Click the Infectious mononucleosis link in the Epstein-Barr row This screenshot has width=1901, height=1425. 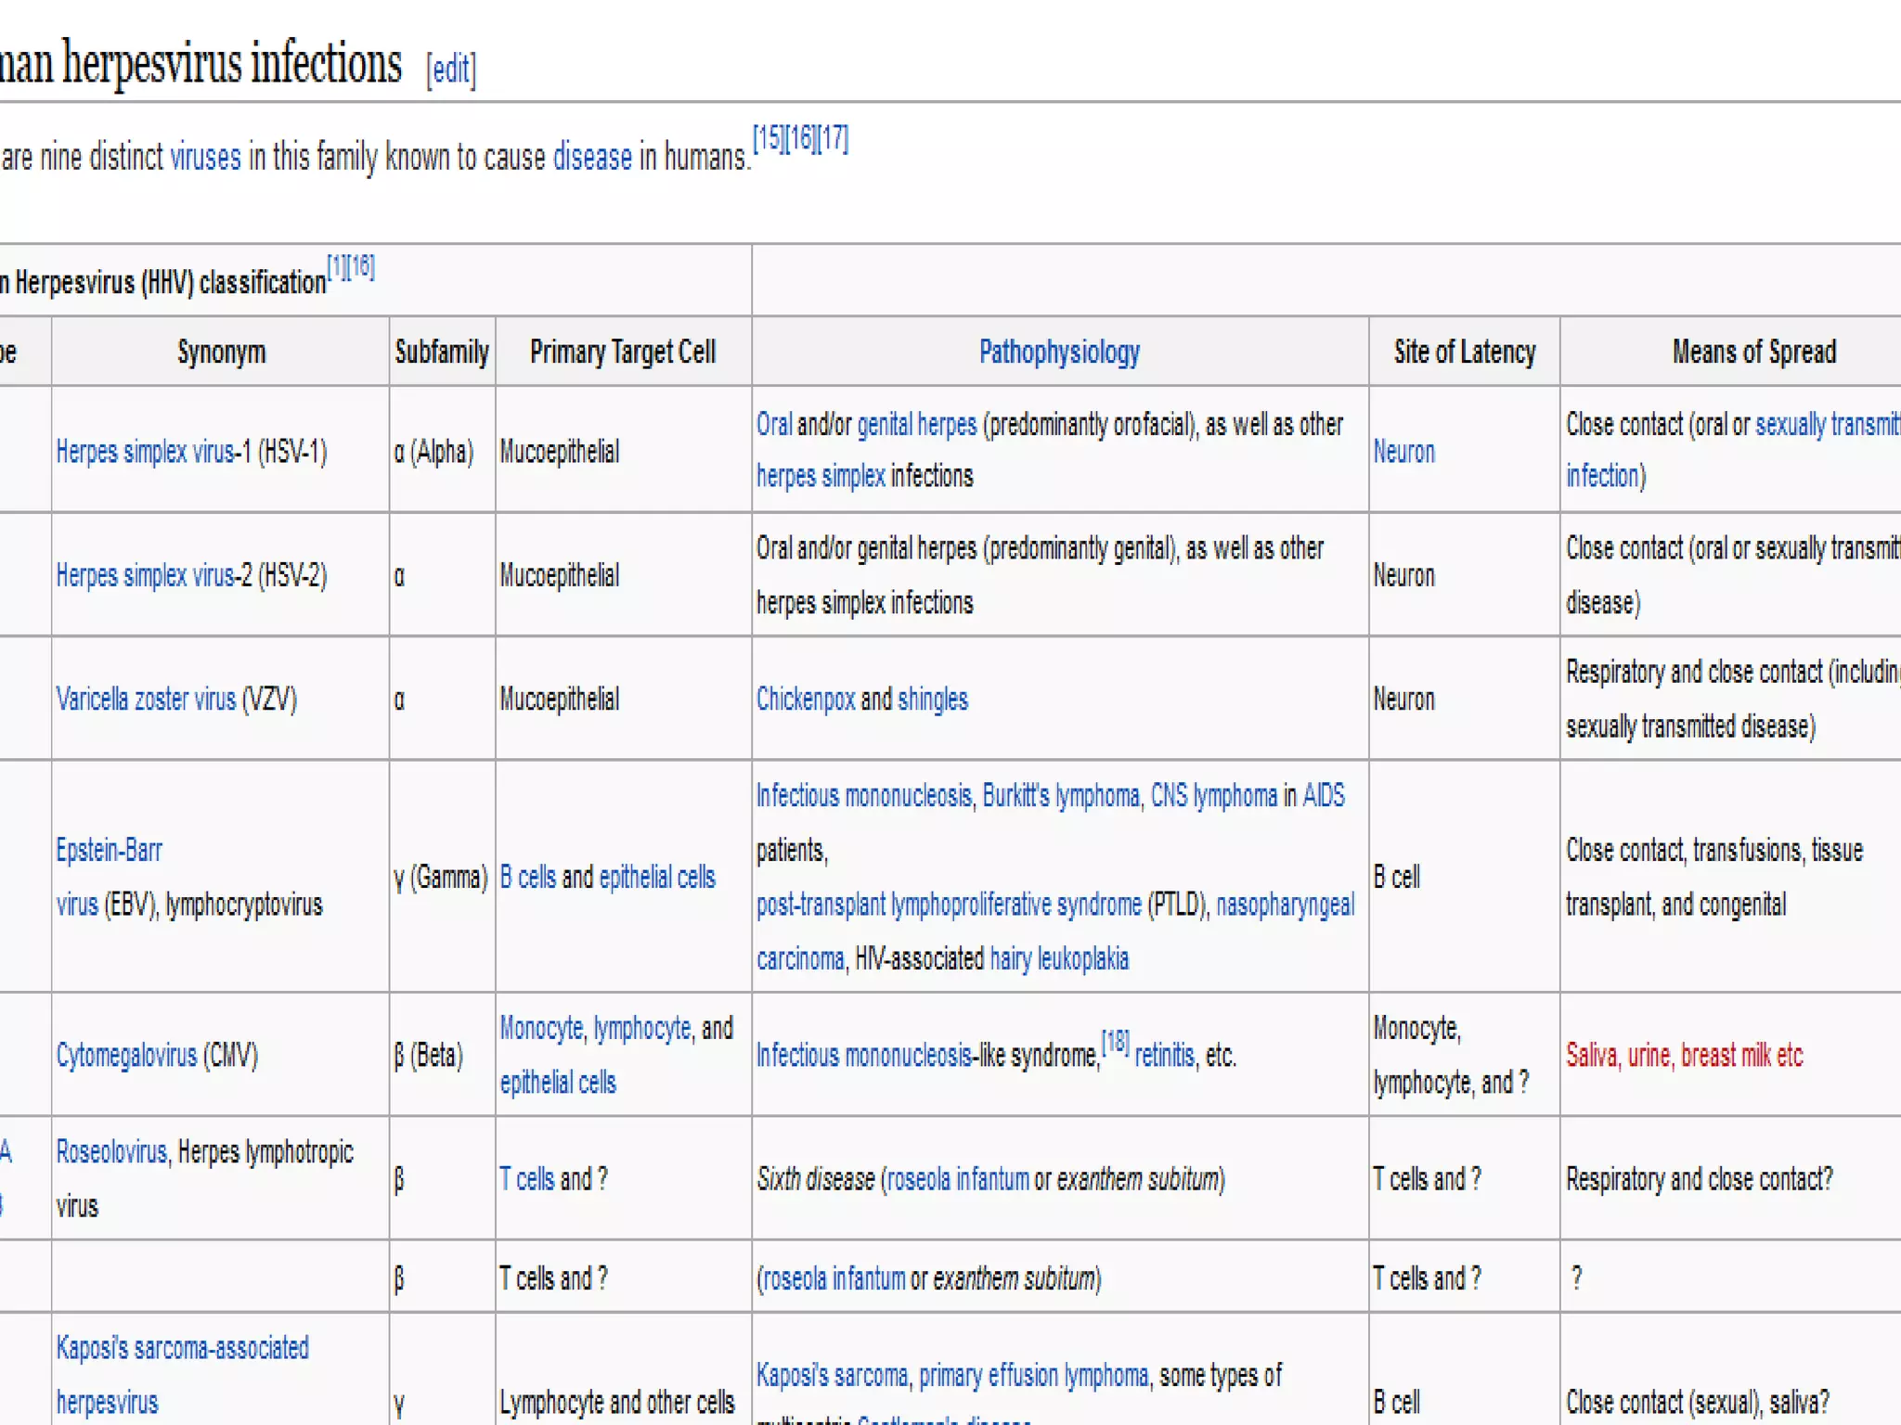point(863,796)
